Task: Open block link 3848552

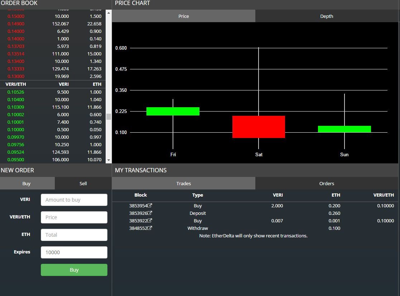Action: coord(138,228)
